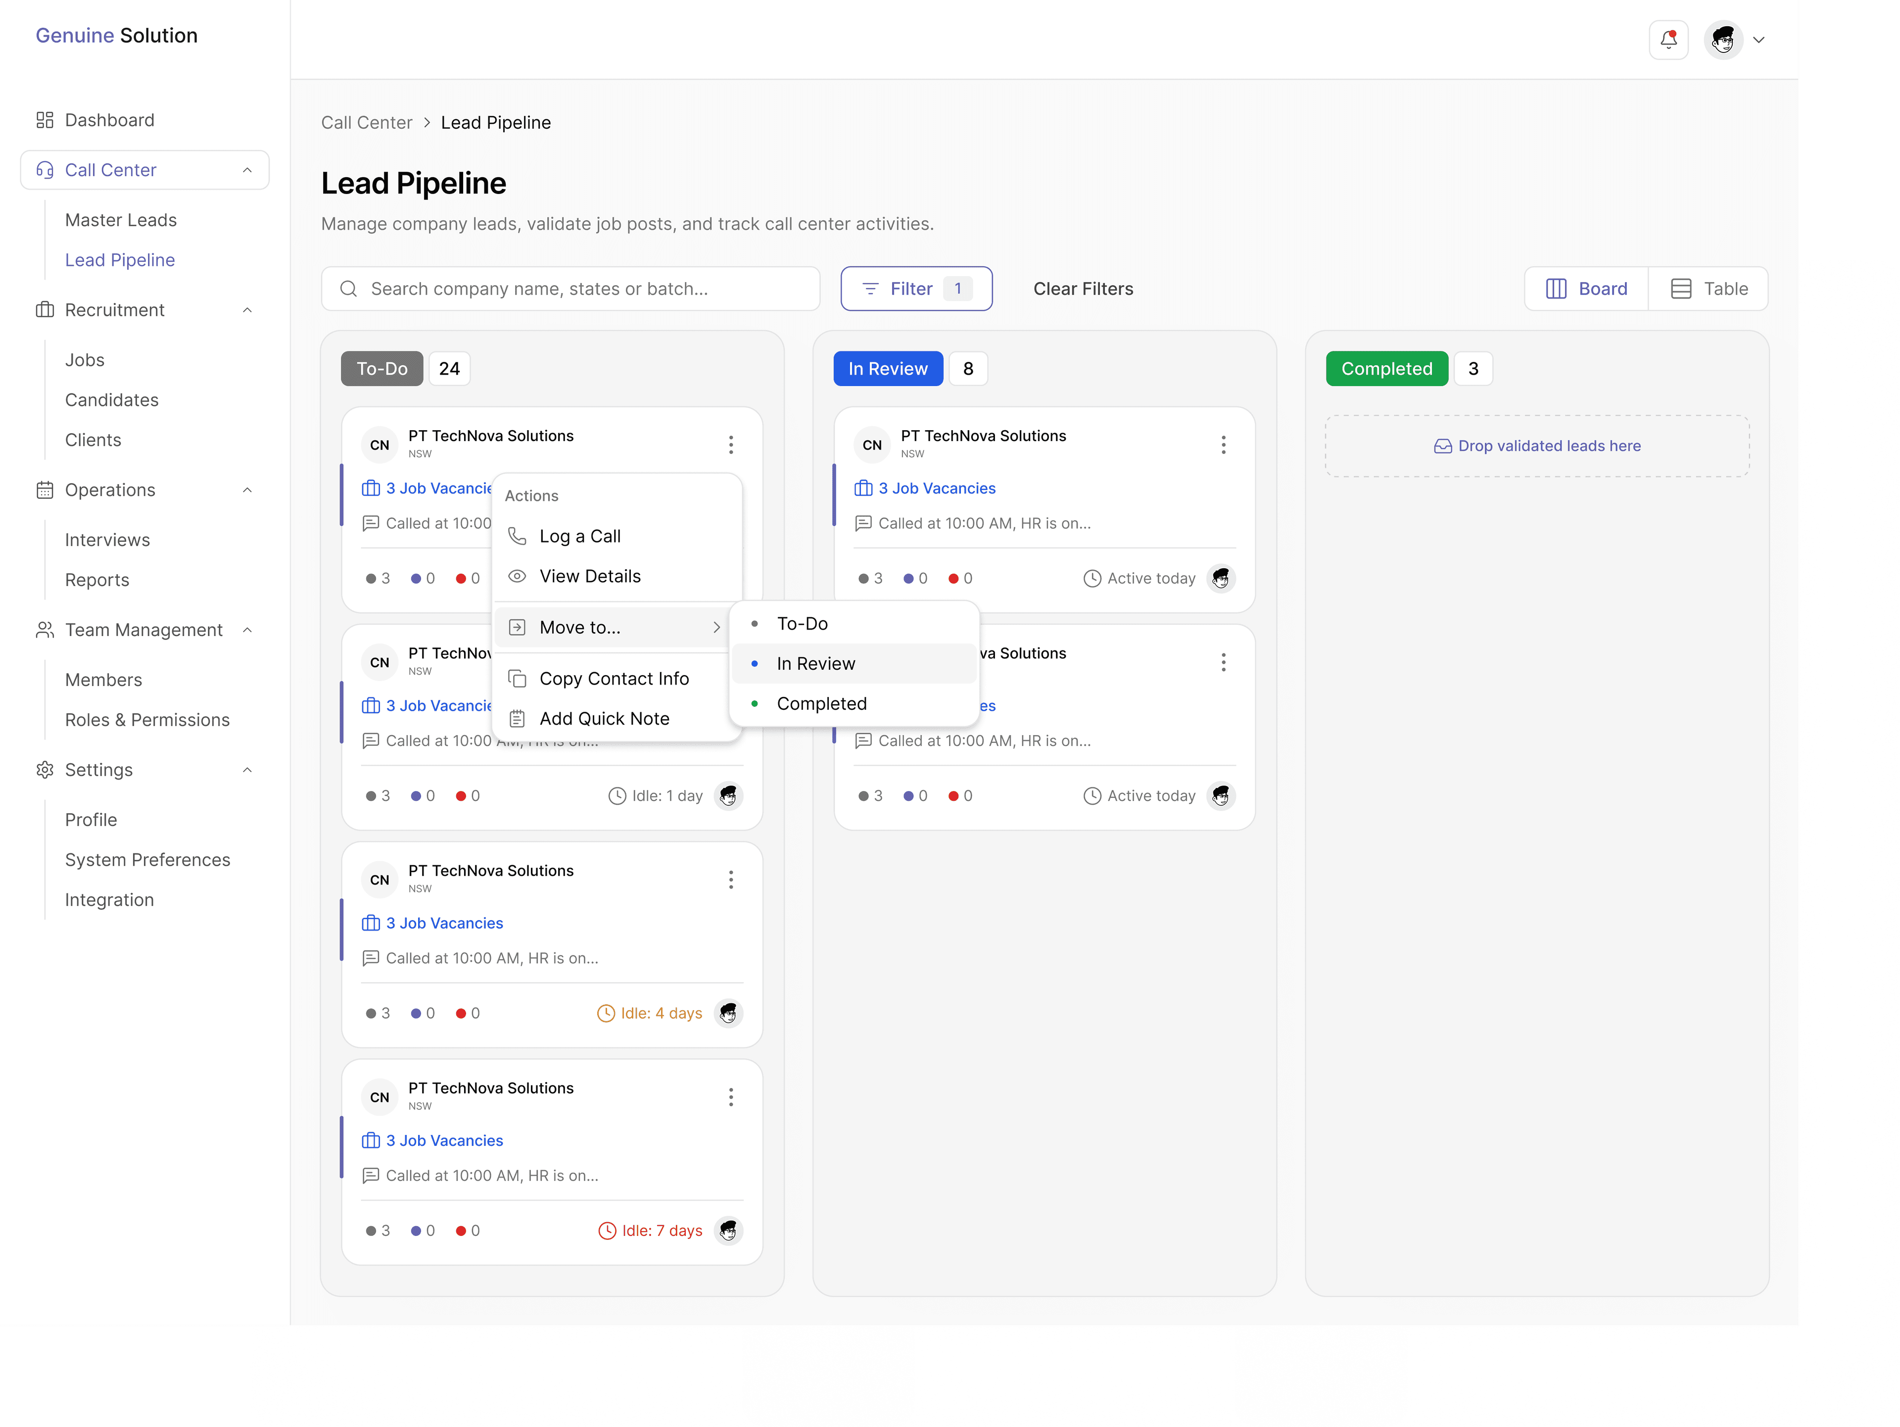
Task: Click Call Center breadcrumb link
Action: [367, 123]
